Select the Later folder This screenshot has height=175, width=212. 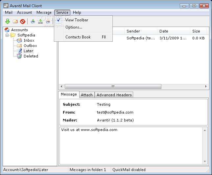(28, 51)
